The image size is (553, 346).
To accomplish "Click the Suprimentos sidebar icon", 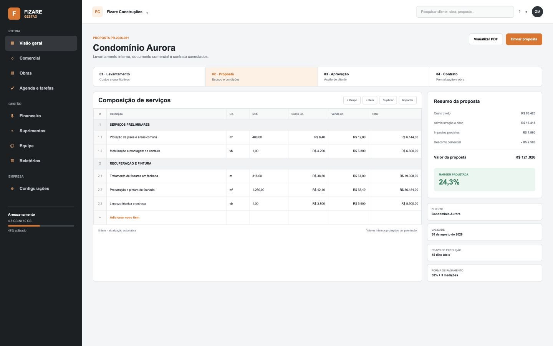I will click(x=12, y=131).
